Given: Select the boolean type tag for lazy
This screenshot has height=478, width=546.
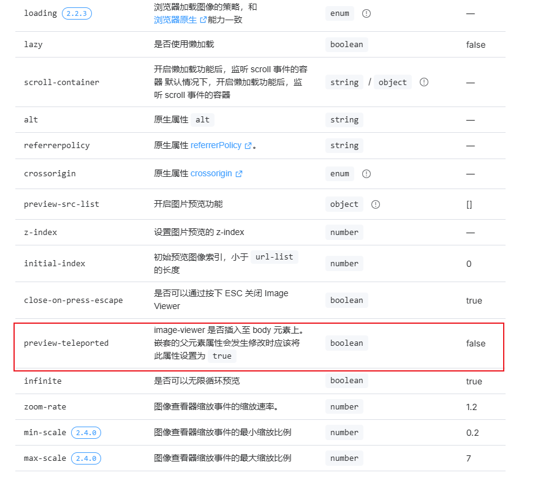Looking at the screenshot, I should pos(346,44).
